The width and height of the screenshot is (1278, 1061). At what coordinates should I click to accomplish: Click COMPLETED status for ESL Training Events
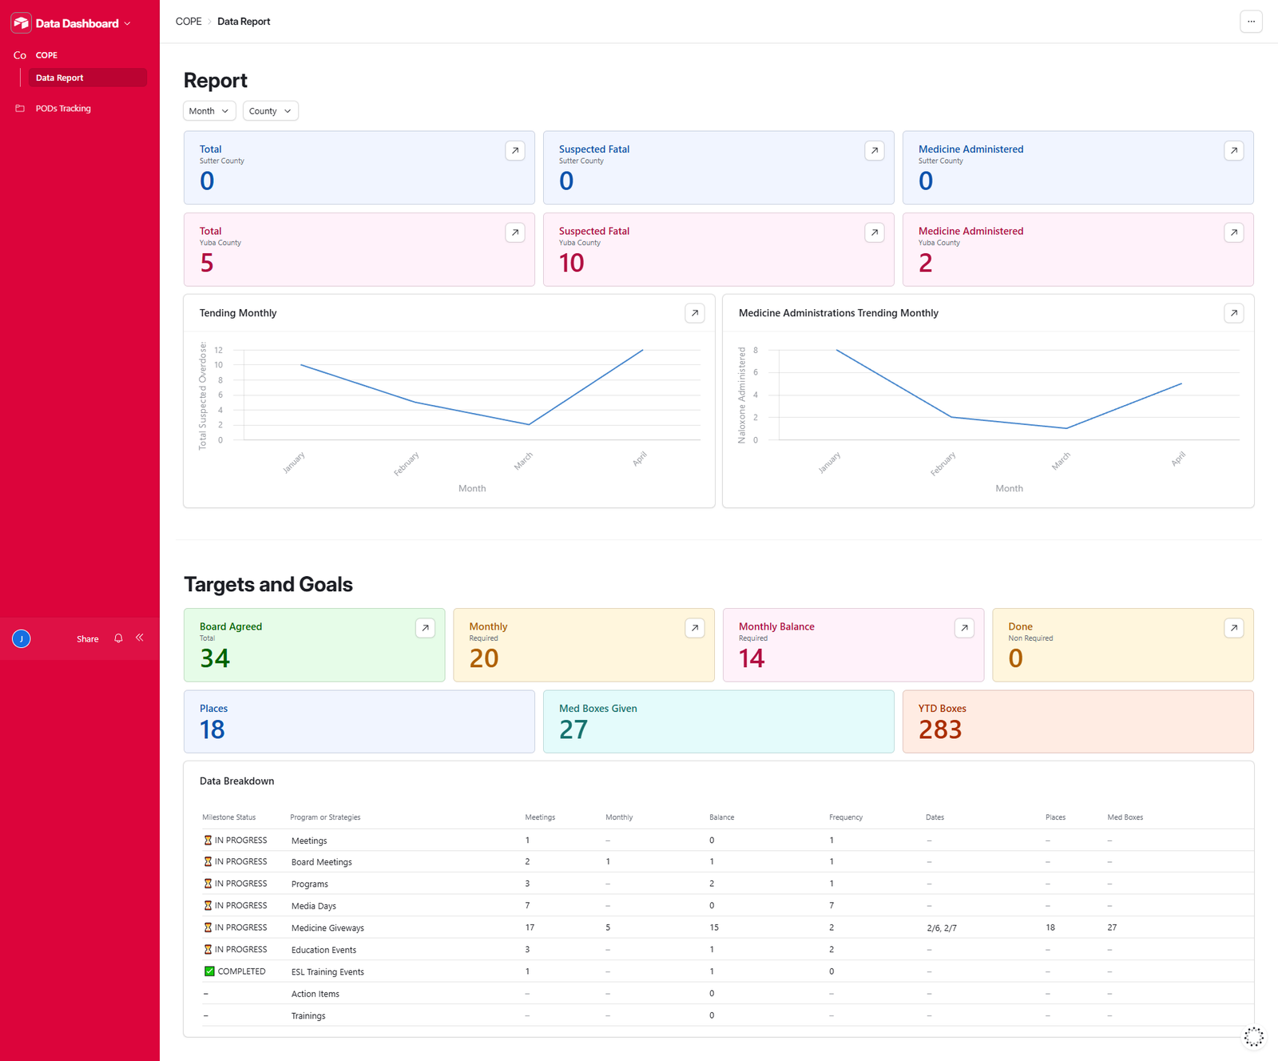(x=235, y=972)
